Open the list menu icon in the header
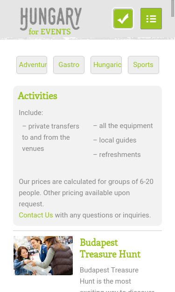The image size is (175, 292). click(x=151, y=19)
